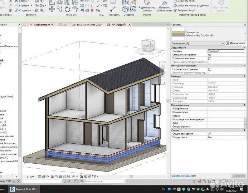
Task: Toggle Несущие конструкции checkbox
Action: click(210, 69)
